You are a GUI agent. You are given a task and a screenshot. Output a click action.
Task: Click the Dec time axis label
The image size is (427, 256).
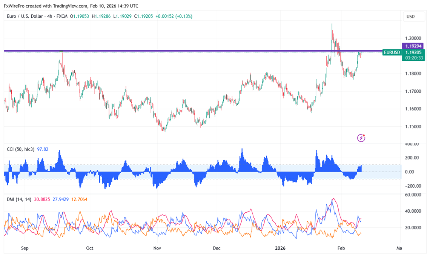coord(217,248)
